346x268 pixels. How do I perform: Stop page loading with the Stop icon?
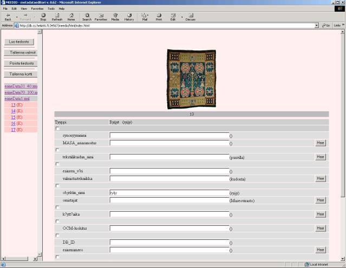43,17
